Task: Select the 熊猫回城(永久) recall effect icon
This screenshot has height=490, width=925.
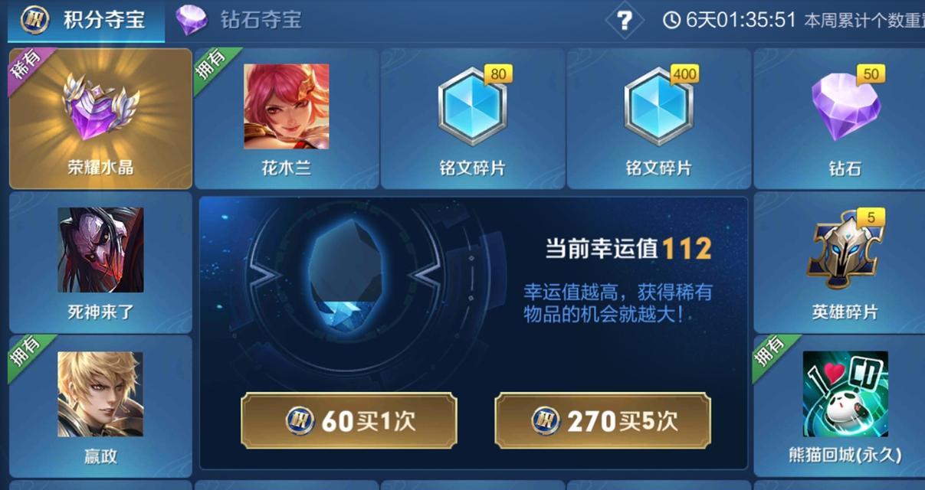Action: click(845, 394)
